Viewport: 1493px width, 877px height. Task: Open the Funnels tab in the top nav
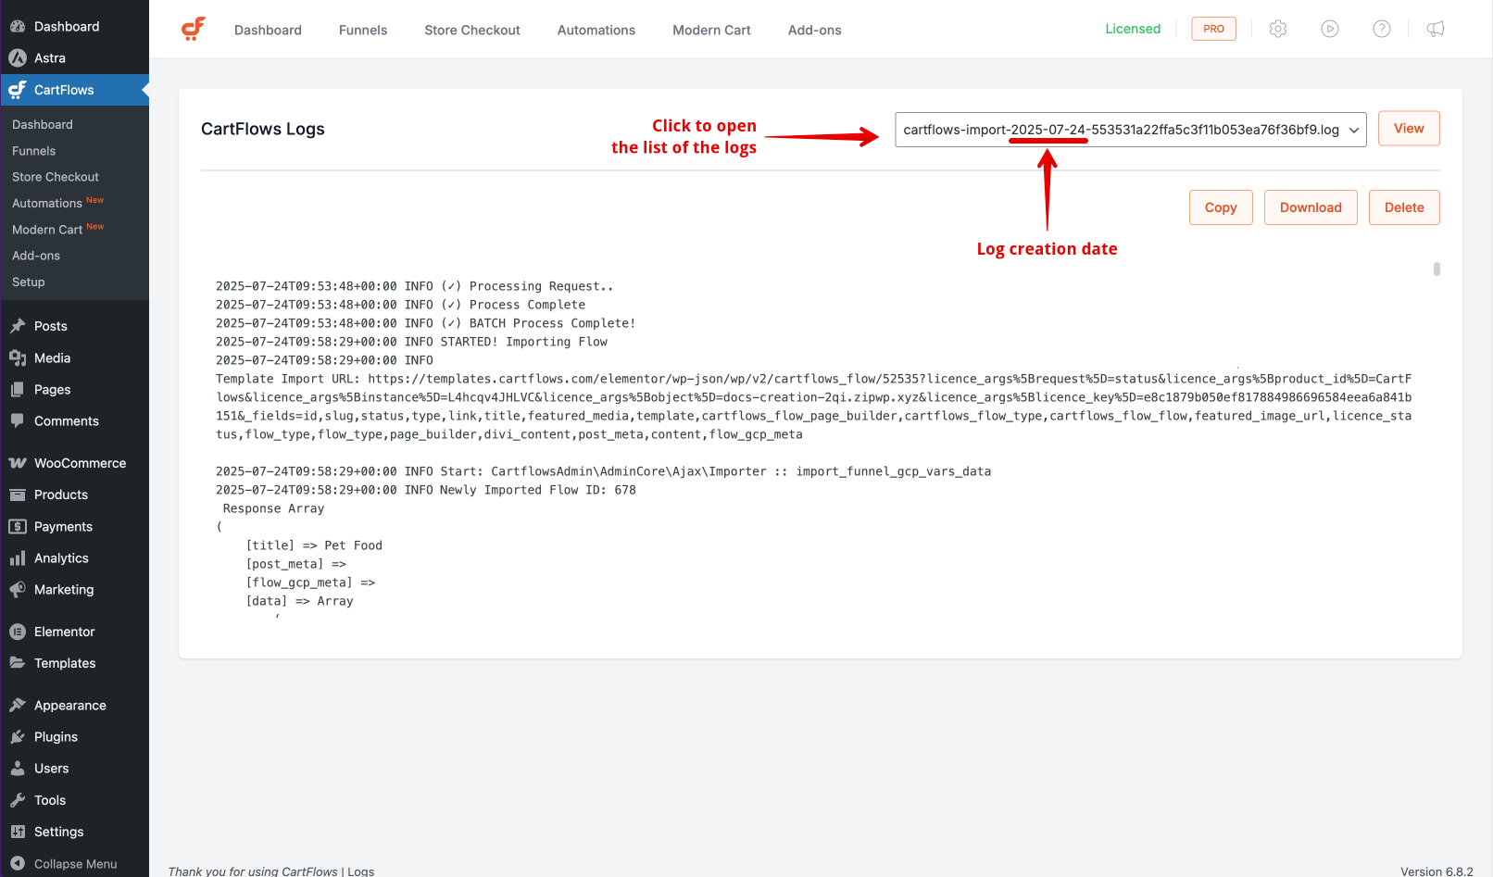pos(363,30)
